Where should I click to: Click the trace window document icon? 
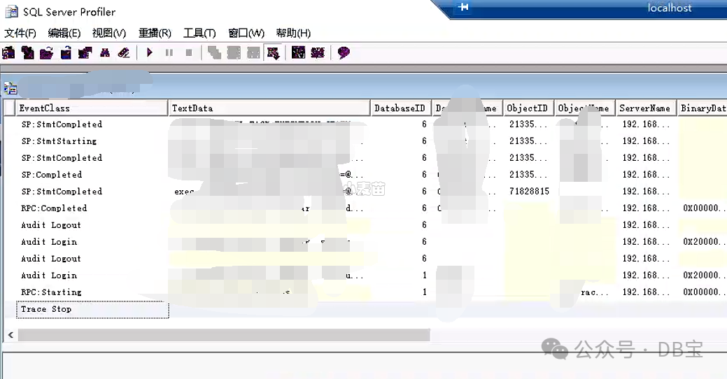[10, 87]
